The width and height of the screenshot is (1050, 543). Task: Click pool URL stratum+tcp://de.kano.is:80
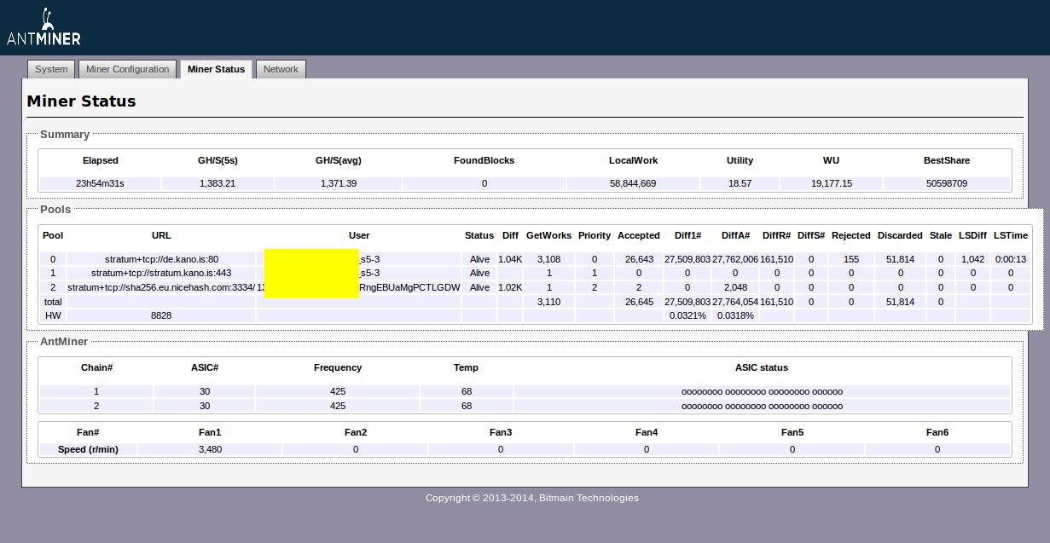click(161, 259)
